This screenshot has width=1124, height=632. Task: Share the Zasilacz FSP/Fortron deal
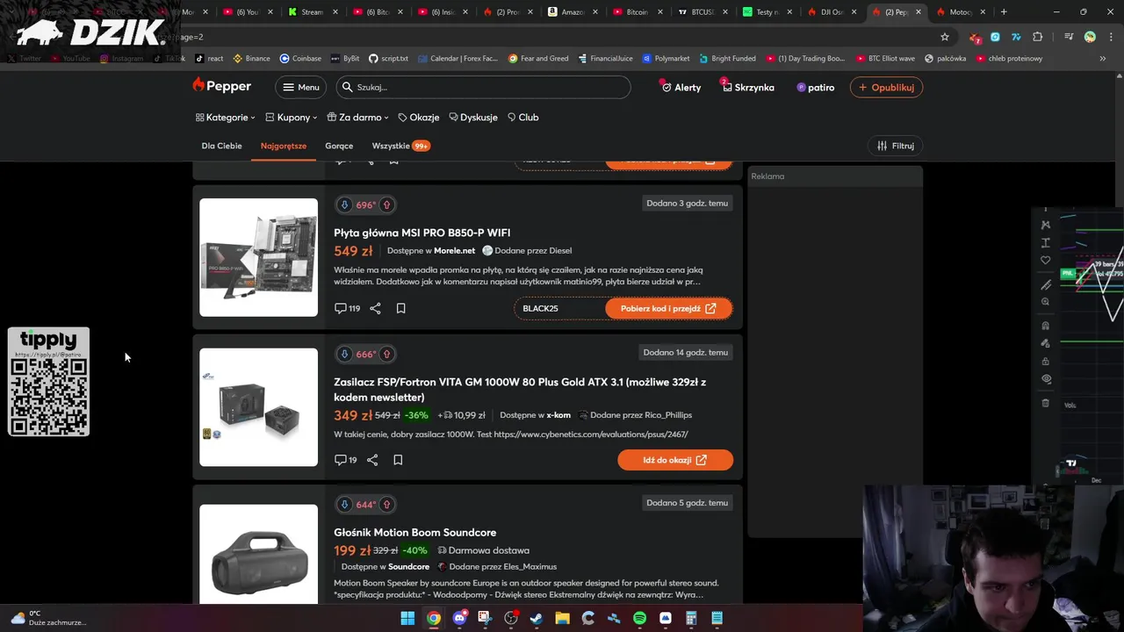click(372, 460)
